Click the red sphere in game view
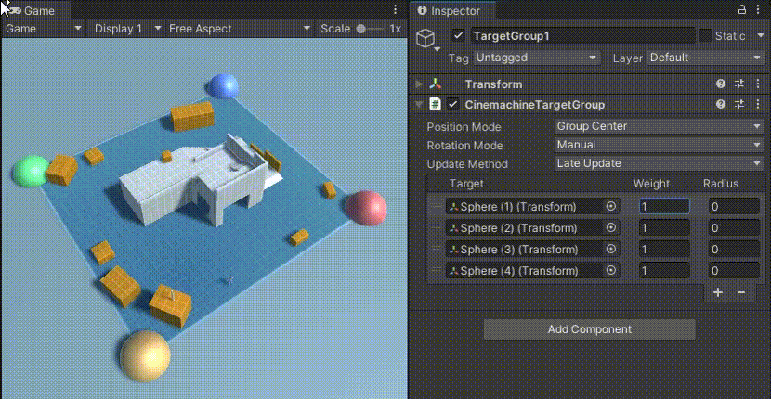The image size is (771, 399). click(366, 208)
